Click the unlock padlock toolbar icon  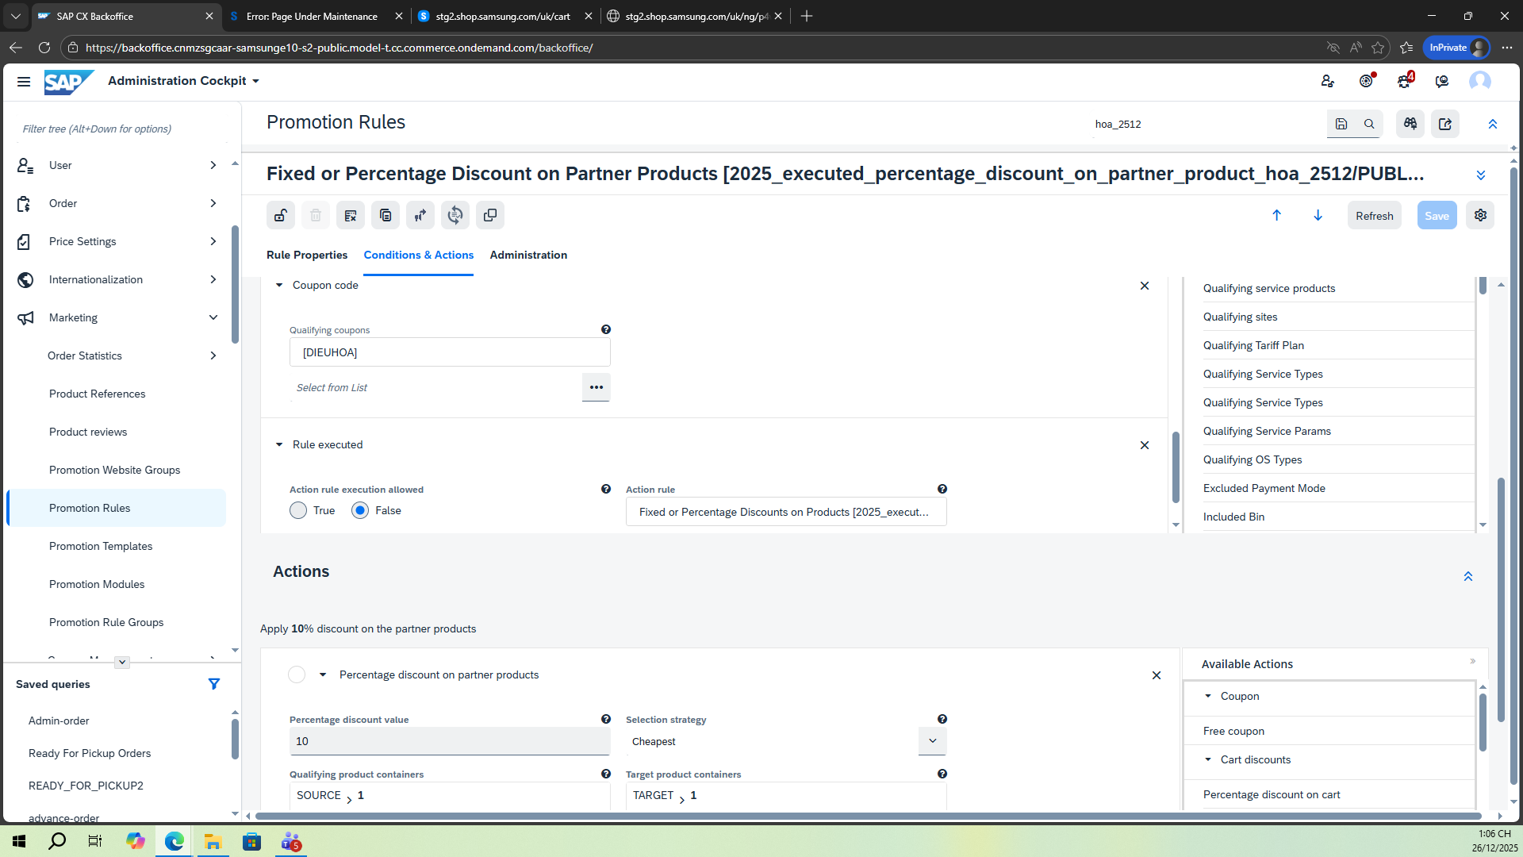pyautogui.click(x=281, y=215)
